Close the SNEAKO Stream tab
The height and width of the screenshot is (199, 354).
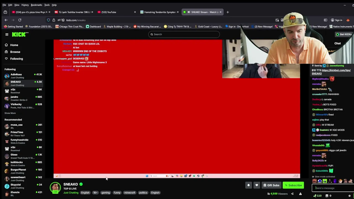(220, 12)
